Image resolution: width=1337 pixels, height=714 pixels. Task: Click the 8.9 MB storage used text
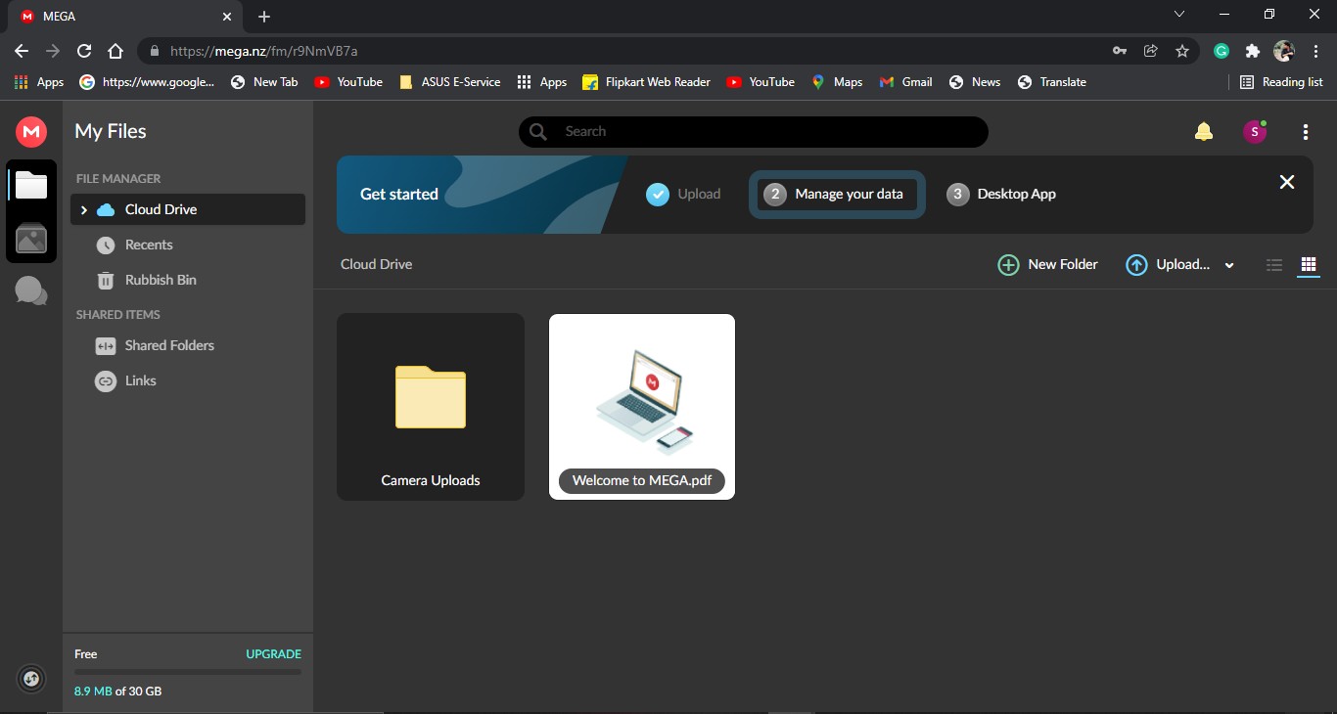pyautogui.click(x=93, y=692)
